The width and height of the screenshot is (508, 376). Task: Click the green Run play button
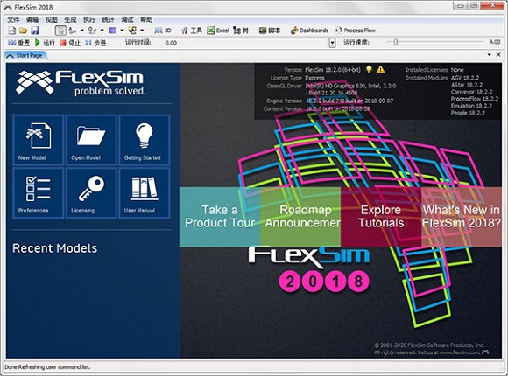pyautogui.click(x=45, y=43)
